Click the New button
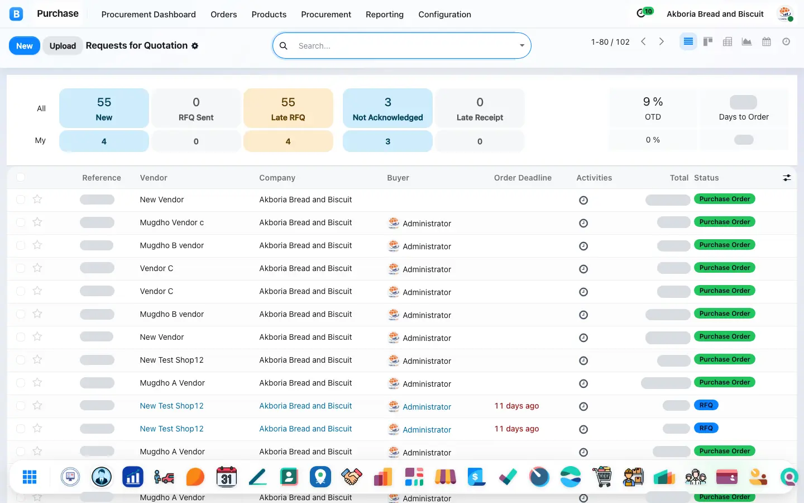This screenshot has height=503, width=804. tap(25, 46)
